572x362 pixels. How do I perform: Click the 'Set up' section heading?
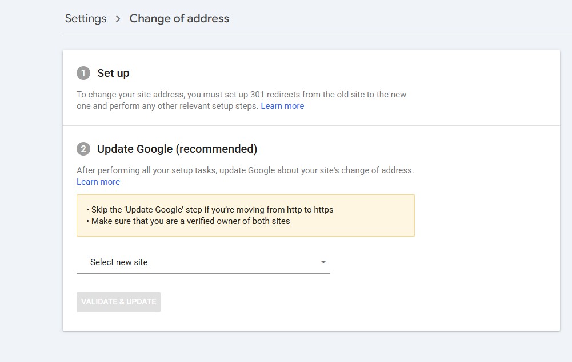pos(113,73)
